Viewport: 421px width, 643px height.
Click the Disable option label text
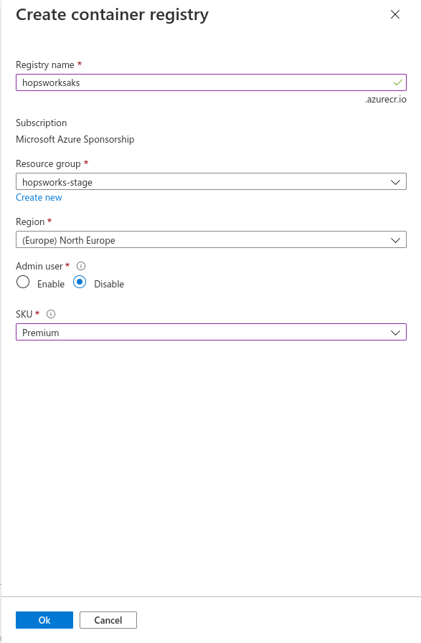tap(109, 284)
